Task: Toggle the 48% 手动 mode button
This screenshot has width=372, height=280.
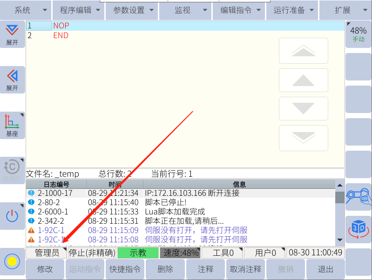Action: [358, 34]
